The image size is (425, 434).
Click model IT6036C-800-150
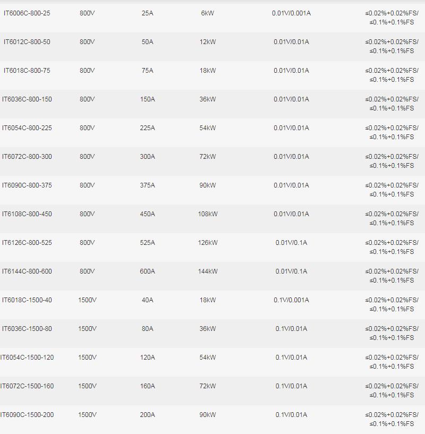tap(27, 99)
